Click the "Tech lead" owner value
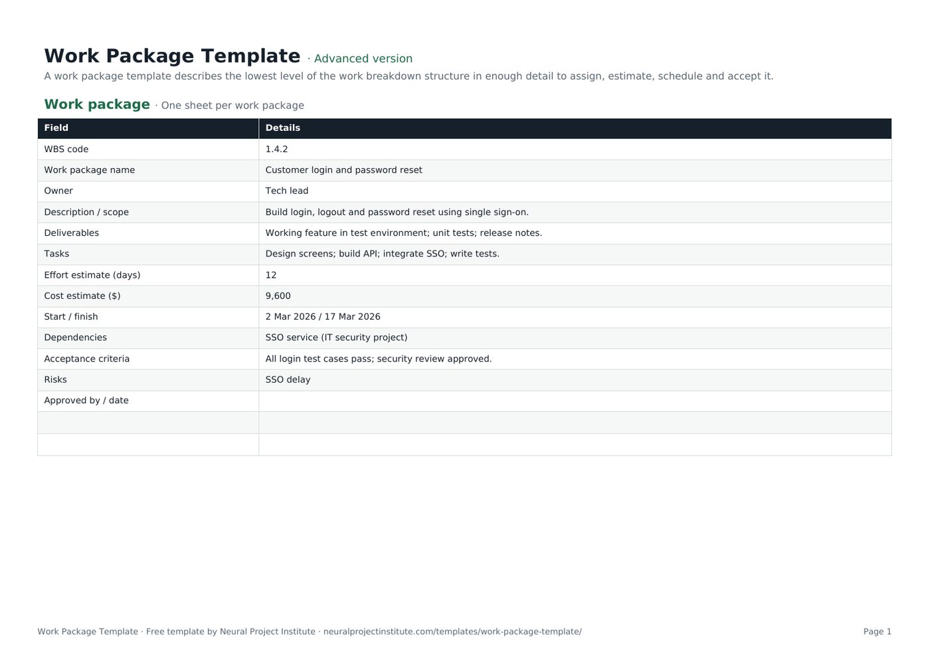The width and height of the screenshot is (930, 657). (x=575, y=191)
